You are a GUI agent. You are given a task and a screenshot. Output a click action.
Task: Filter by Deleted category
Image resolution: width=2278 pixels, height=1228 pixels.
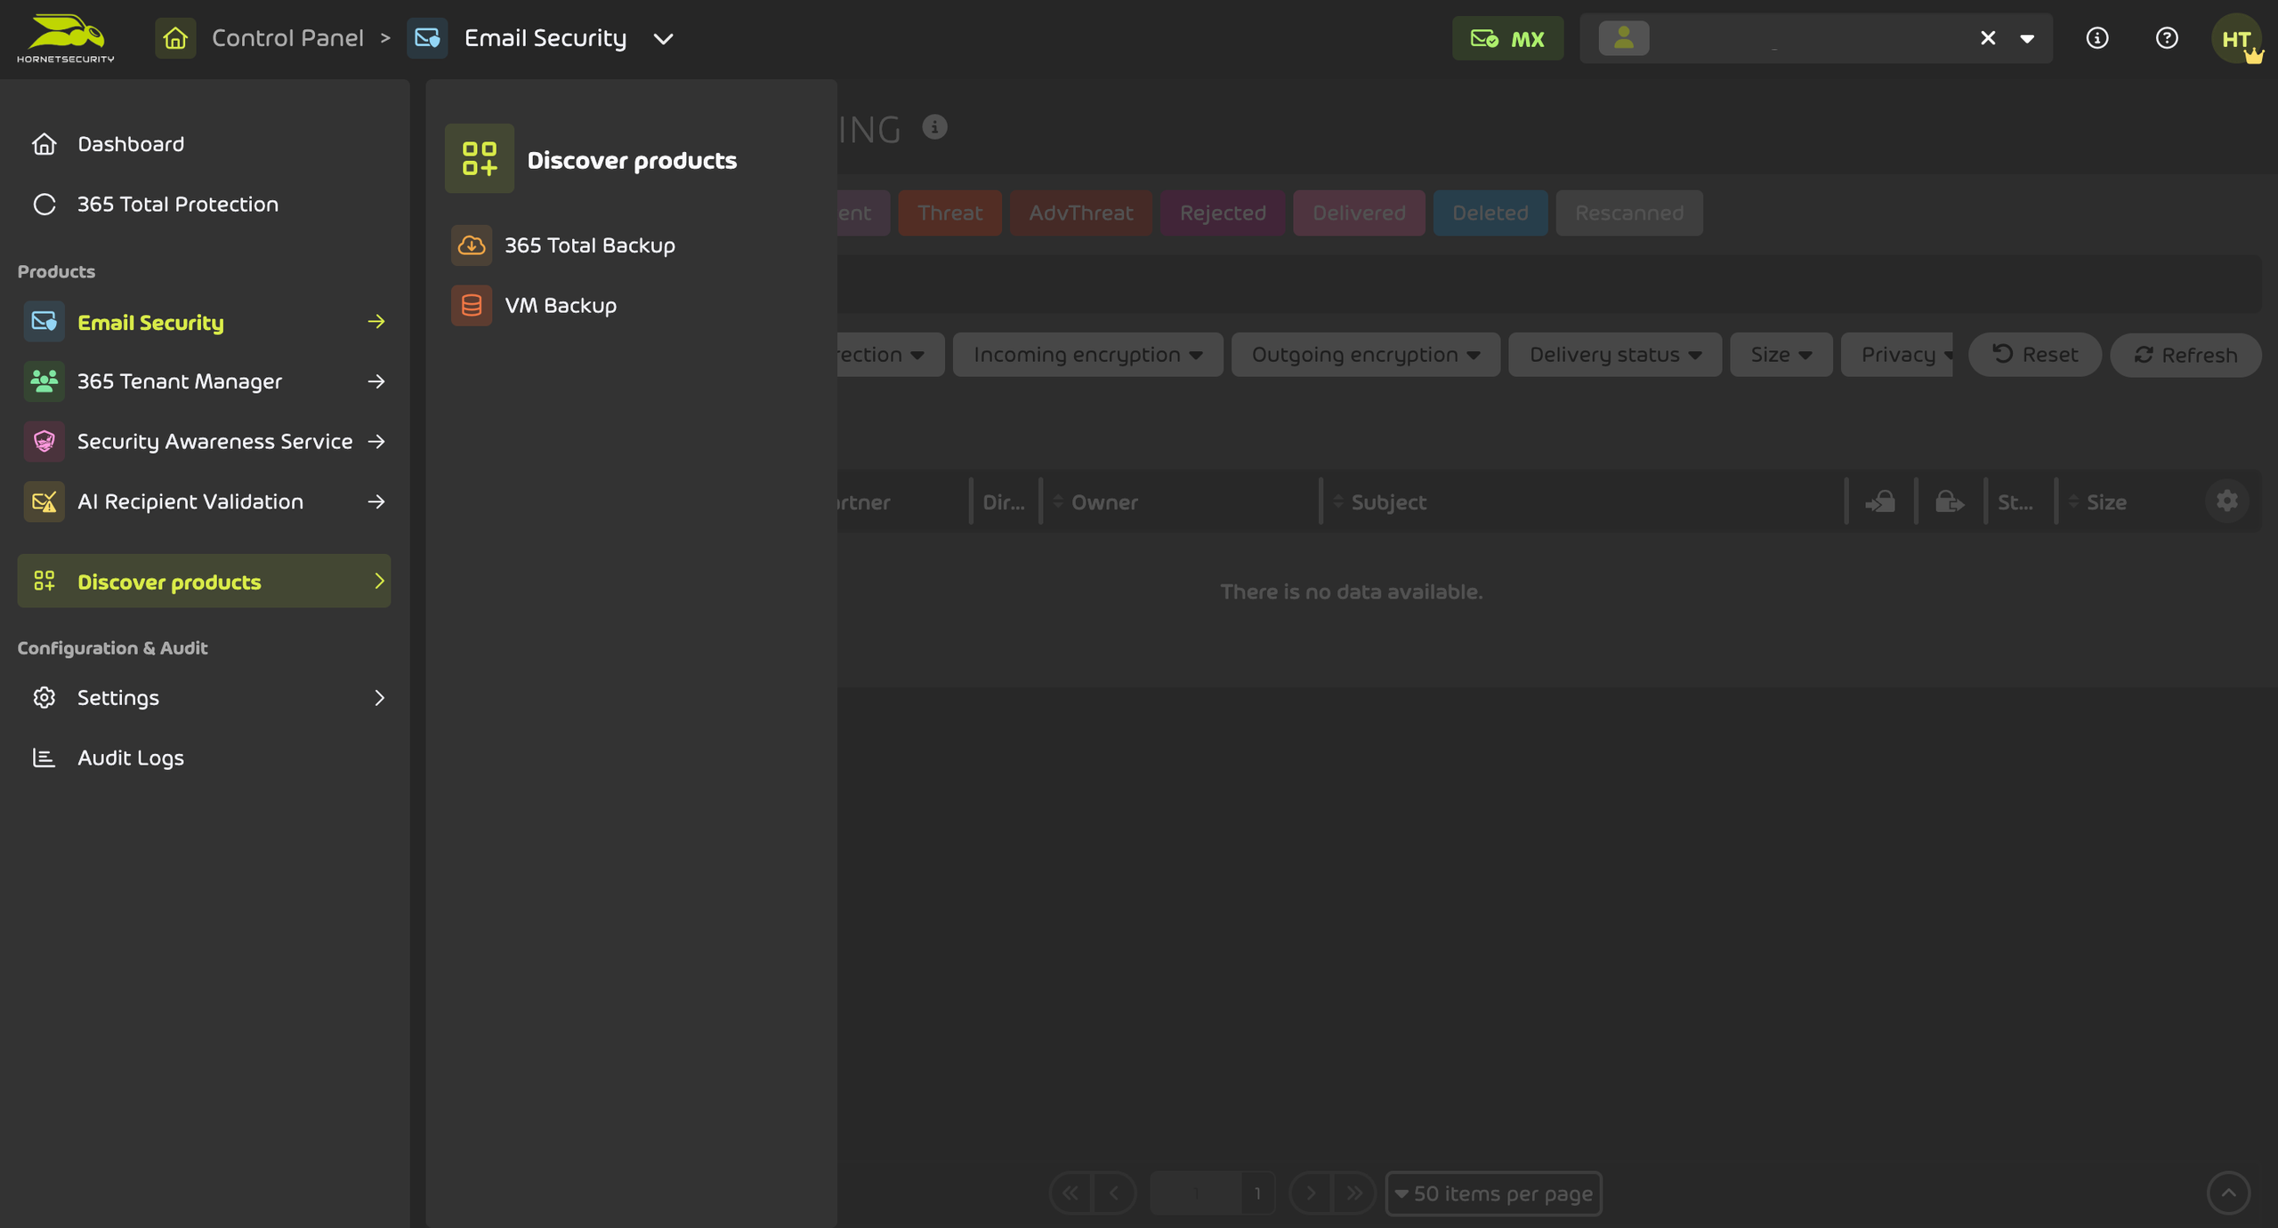click(x=1490, y=213)
